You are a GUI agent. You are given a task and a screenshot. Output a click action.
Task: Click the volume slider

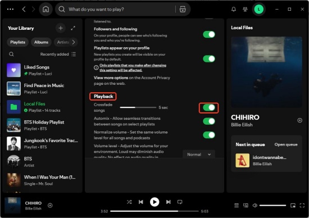272,206
